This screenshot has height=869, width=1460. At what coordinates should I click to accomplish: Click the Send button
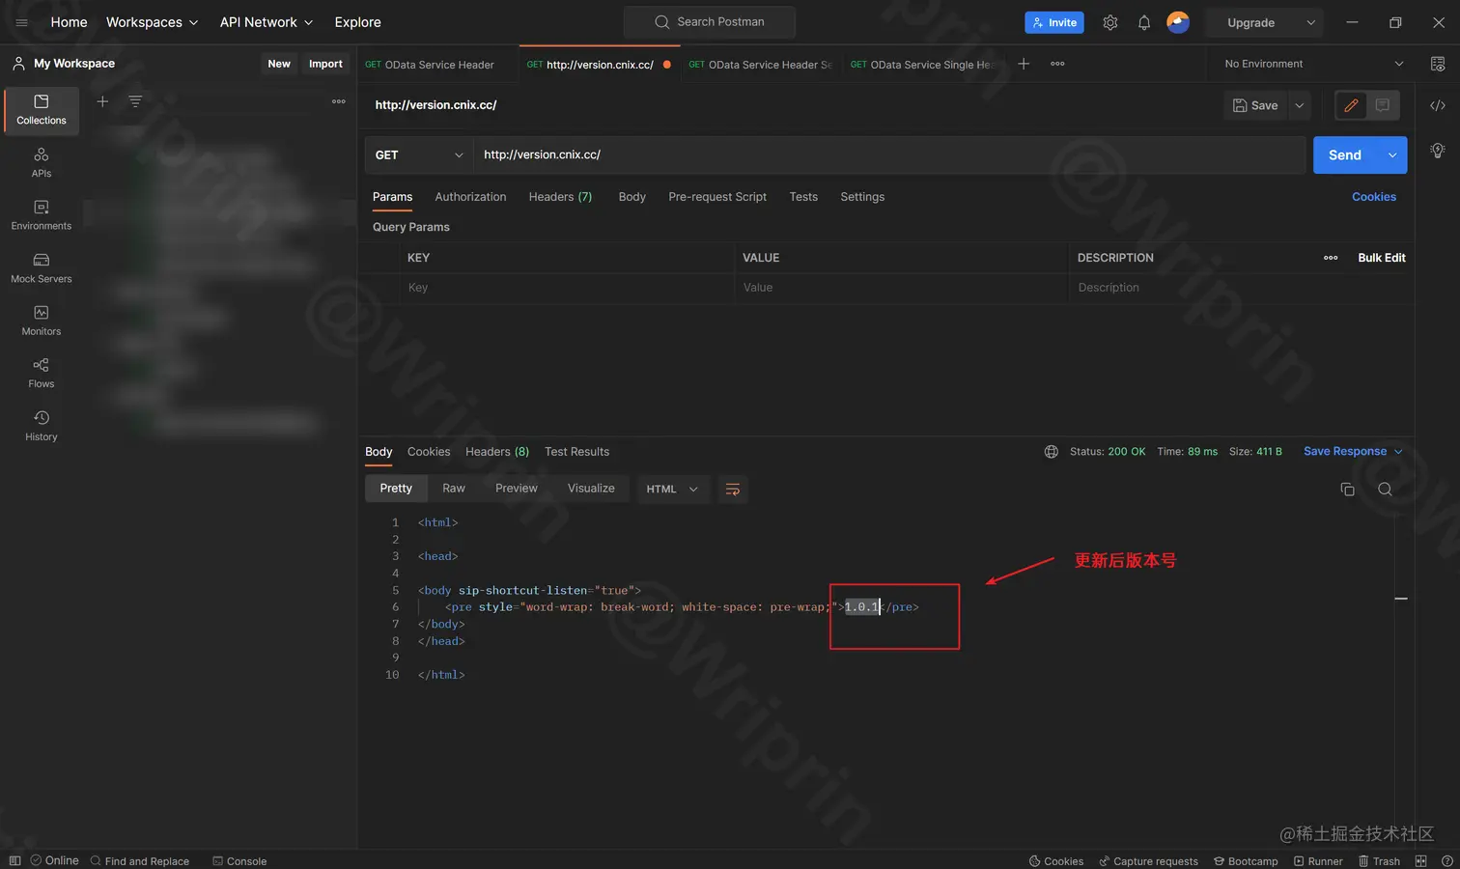(1345, 154)
